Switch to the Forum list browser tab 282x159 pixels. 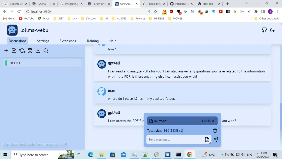tap(98, 4)
